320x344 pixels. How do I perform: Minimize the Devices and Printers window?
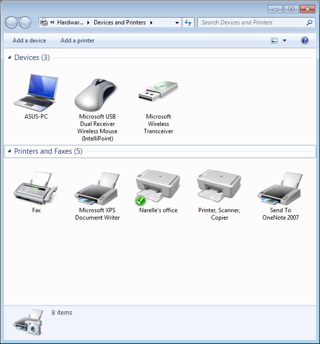click(275, 9)
